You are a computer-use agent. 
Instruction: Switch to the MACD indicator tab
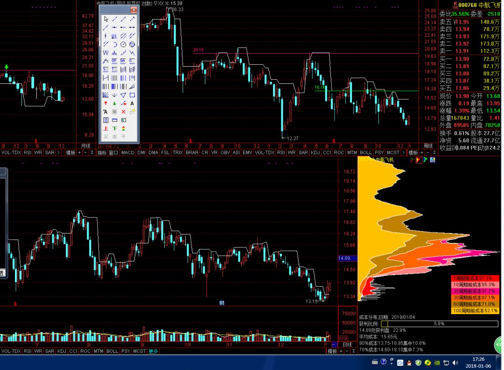(127, 152)
